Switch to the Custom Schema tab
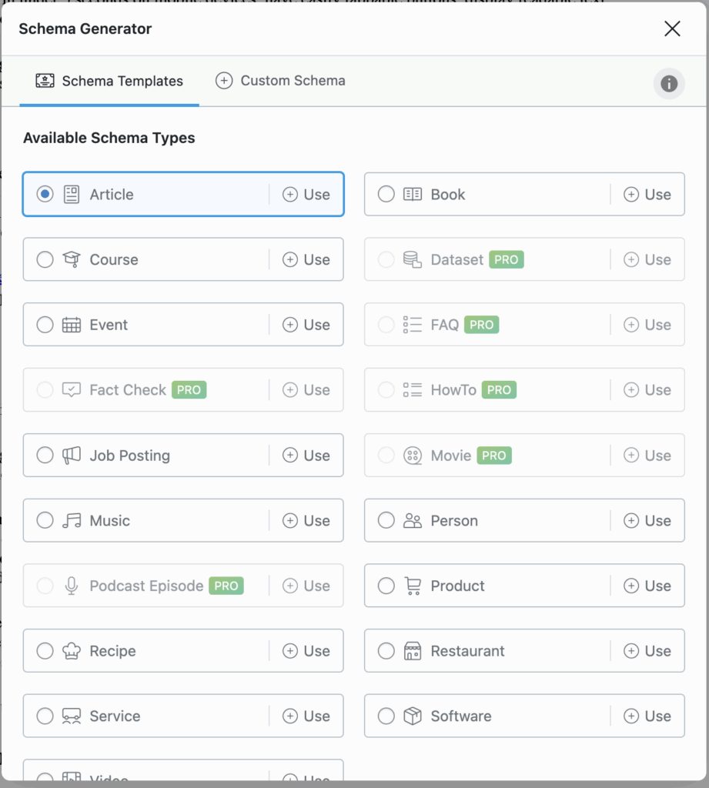The height and width of the screenshot is (788, 709). (280, 81)
